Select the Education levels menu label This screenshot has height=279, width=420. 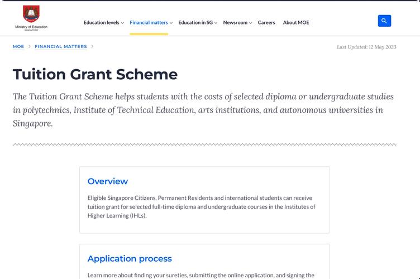[101, 22]
